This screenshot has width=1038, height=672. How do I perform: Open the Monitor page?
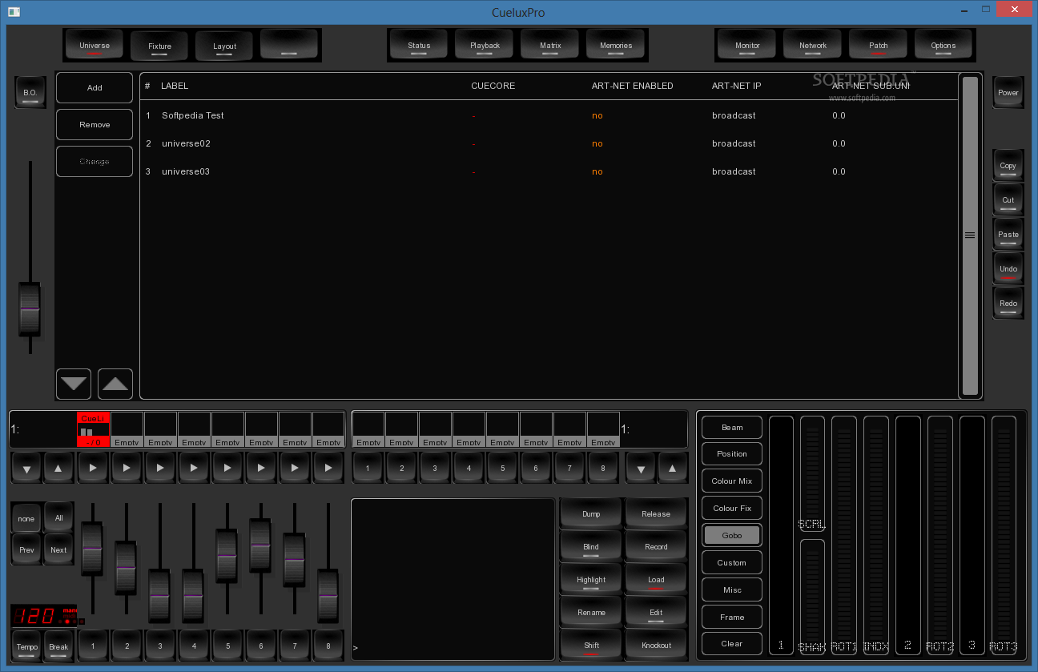tap(747, 45)
